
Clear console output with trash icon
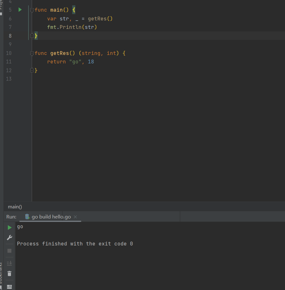point(9,274)
